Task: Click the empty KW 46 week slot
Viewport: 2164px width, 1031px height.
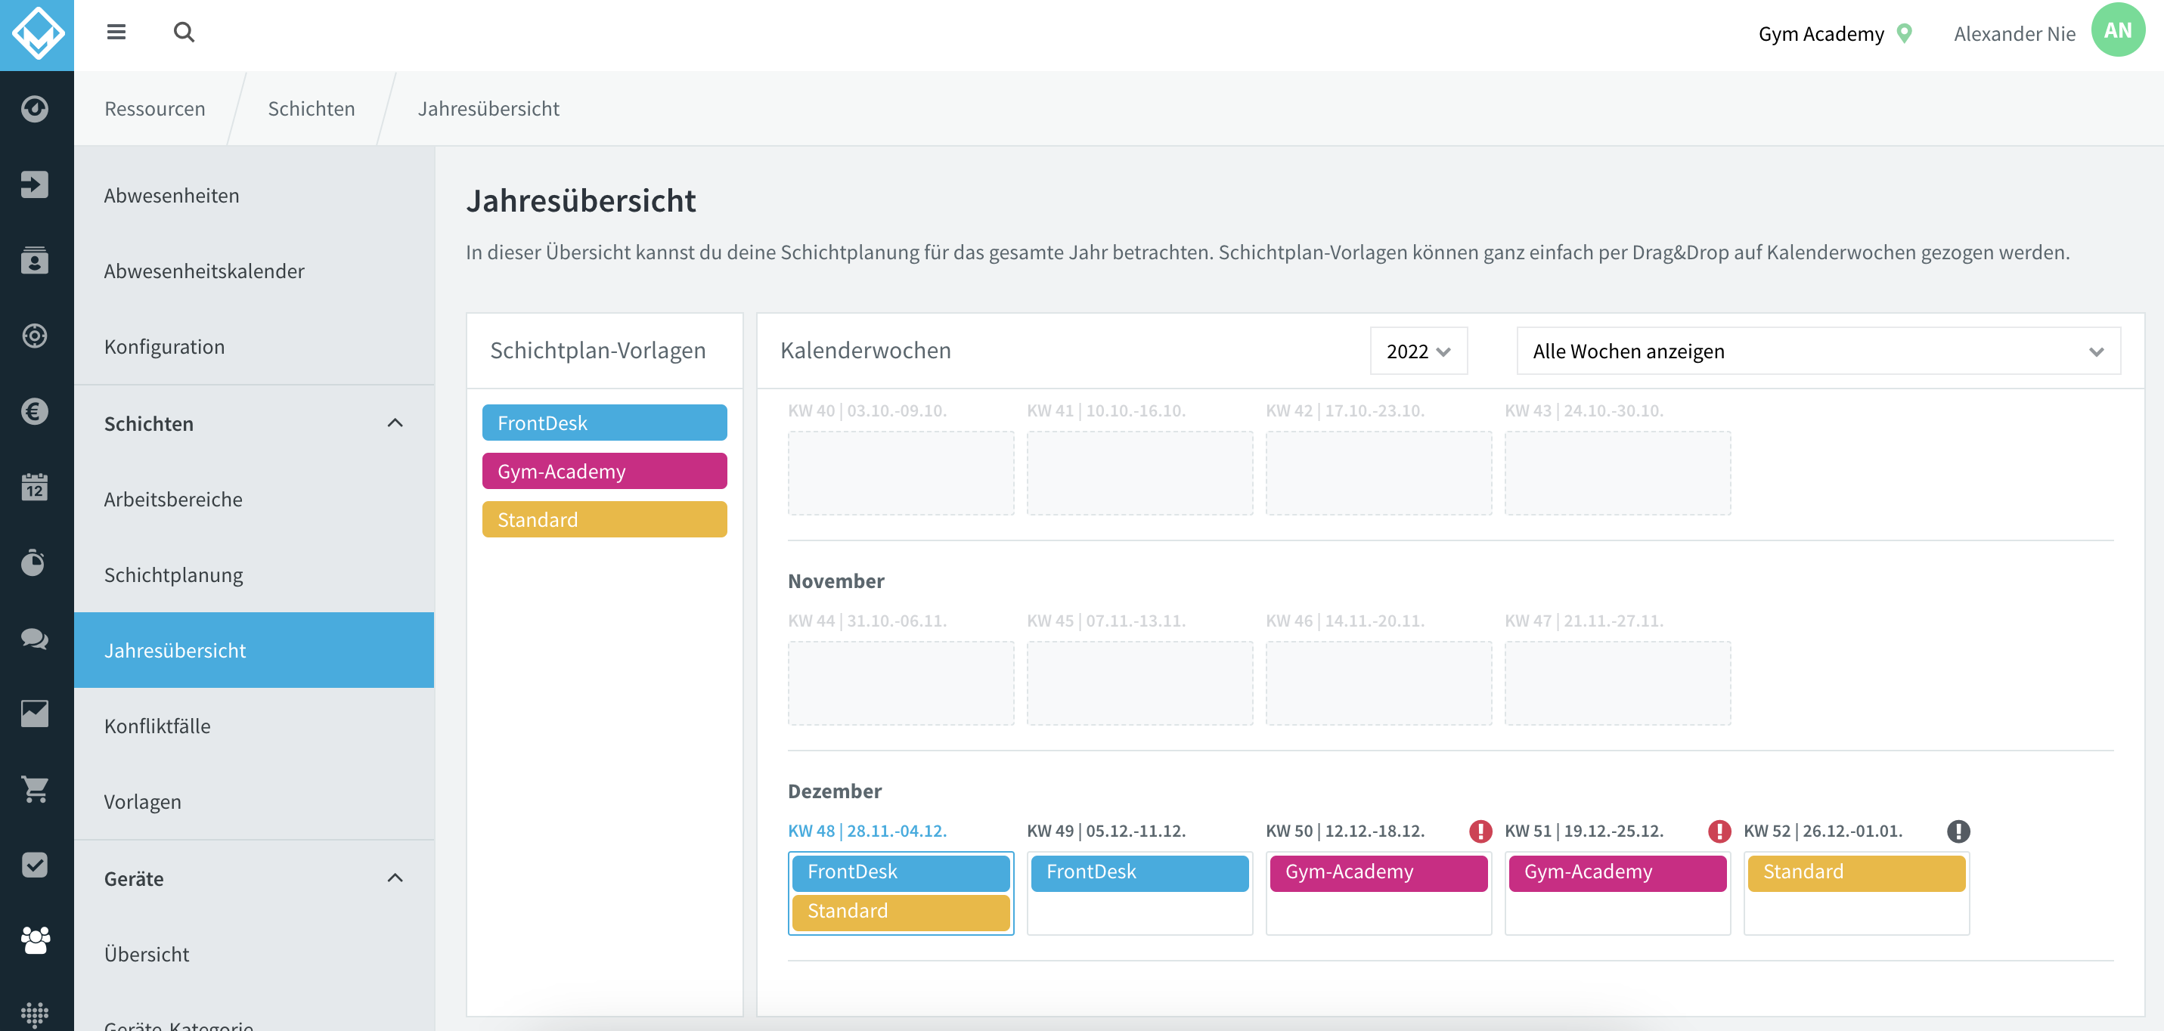Action: click(1378, 683)
